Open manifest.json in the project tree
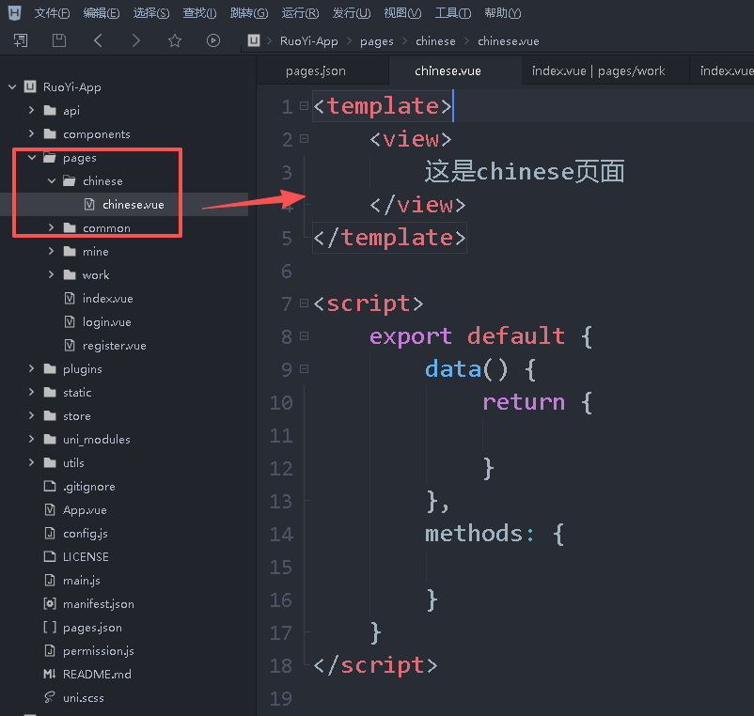This screenshot has width=754, height=716. click(x=98, y=604)
